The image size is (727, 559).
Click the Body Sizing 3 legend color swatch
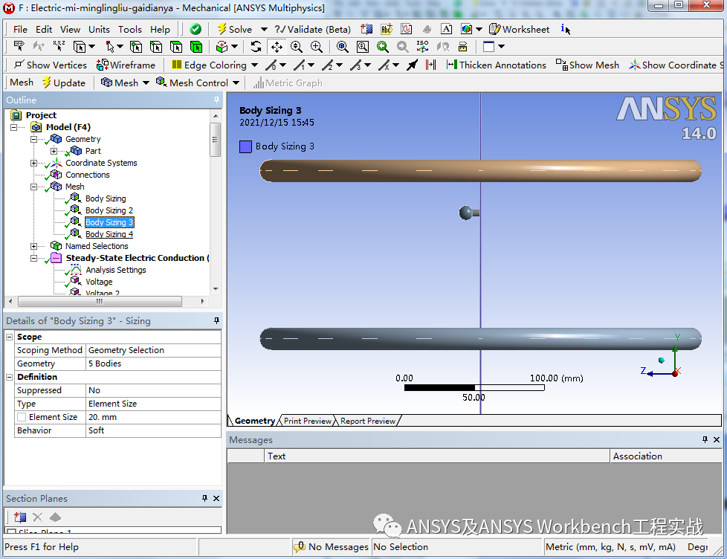pos(245,146)
